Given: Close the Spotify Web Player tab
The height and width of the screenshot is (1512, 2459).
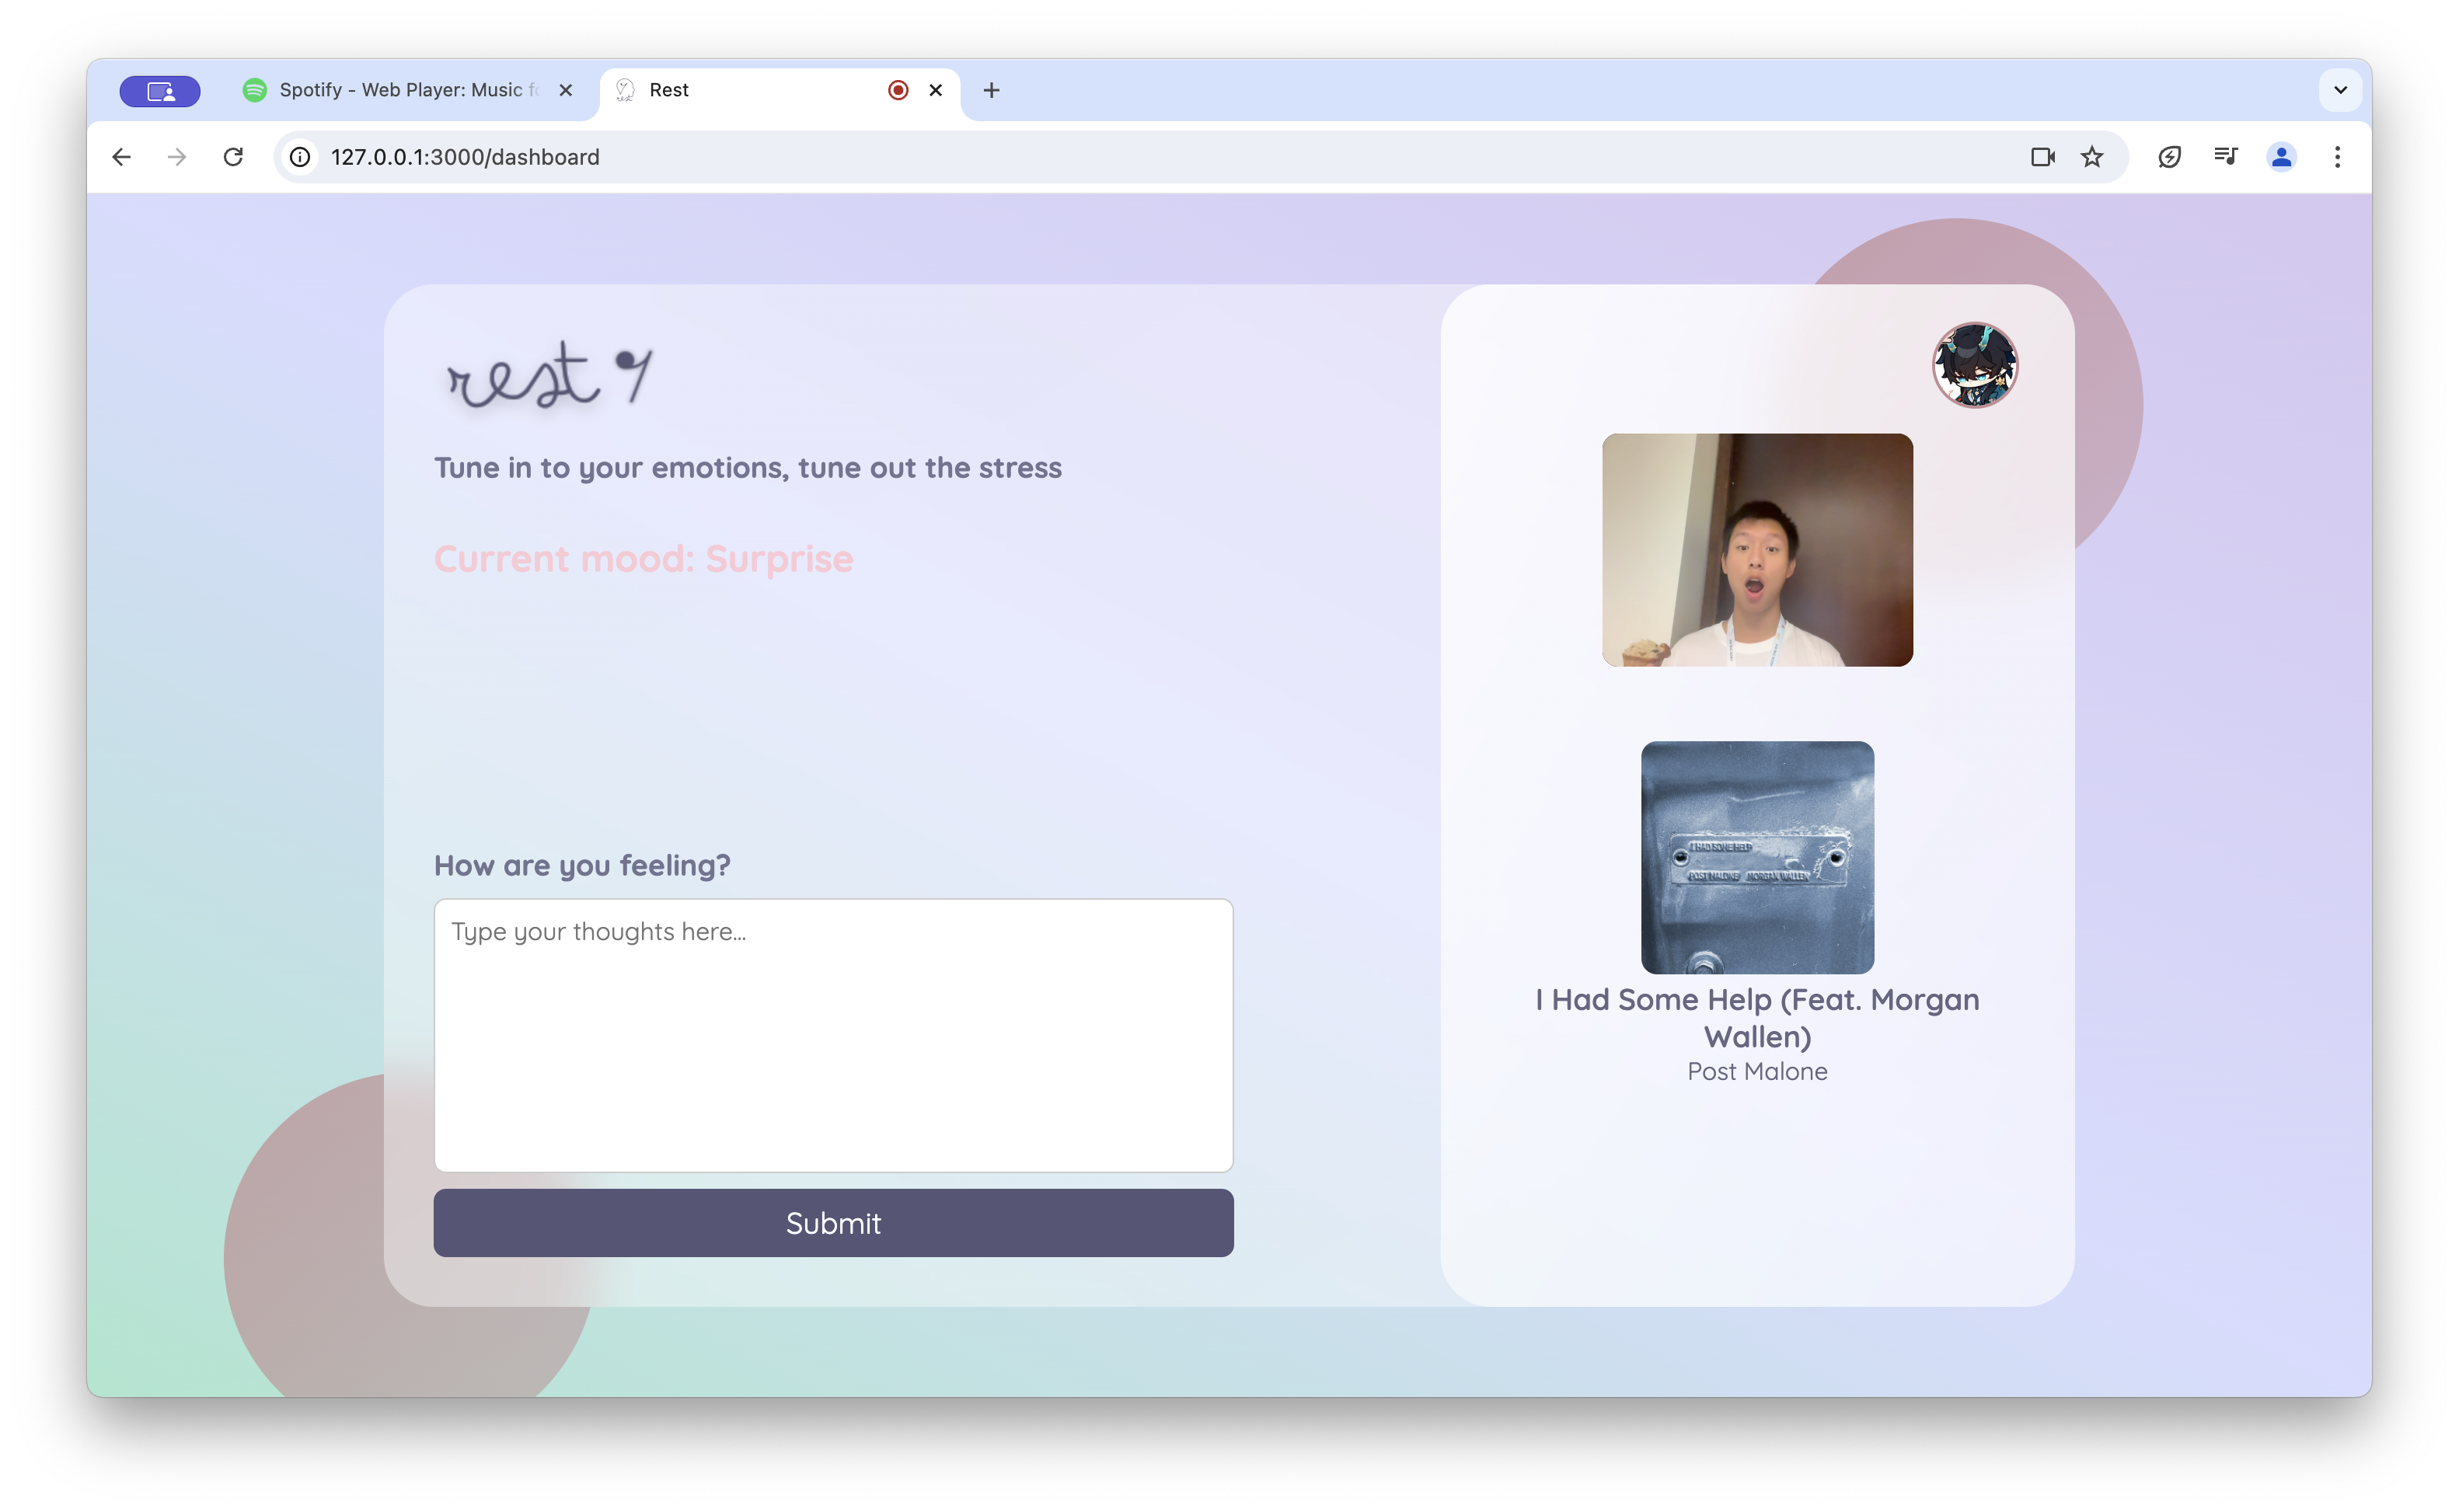Looking at the screenshot, I should 566,90.
